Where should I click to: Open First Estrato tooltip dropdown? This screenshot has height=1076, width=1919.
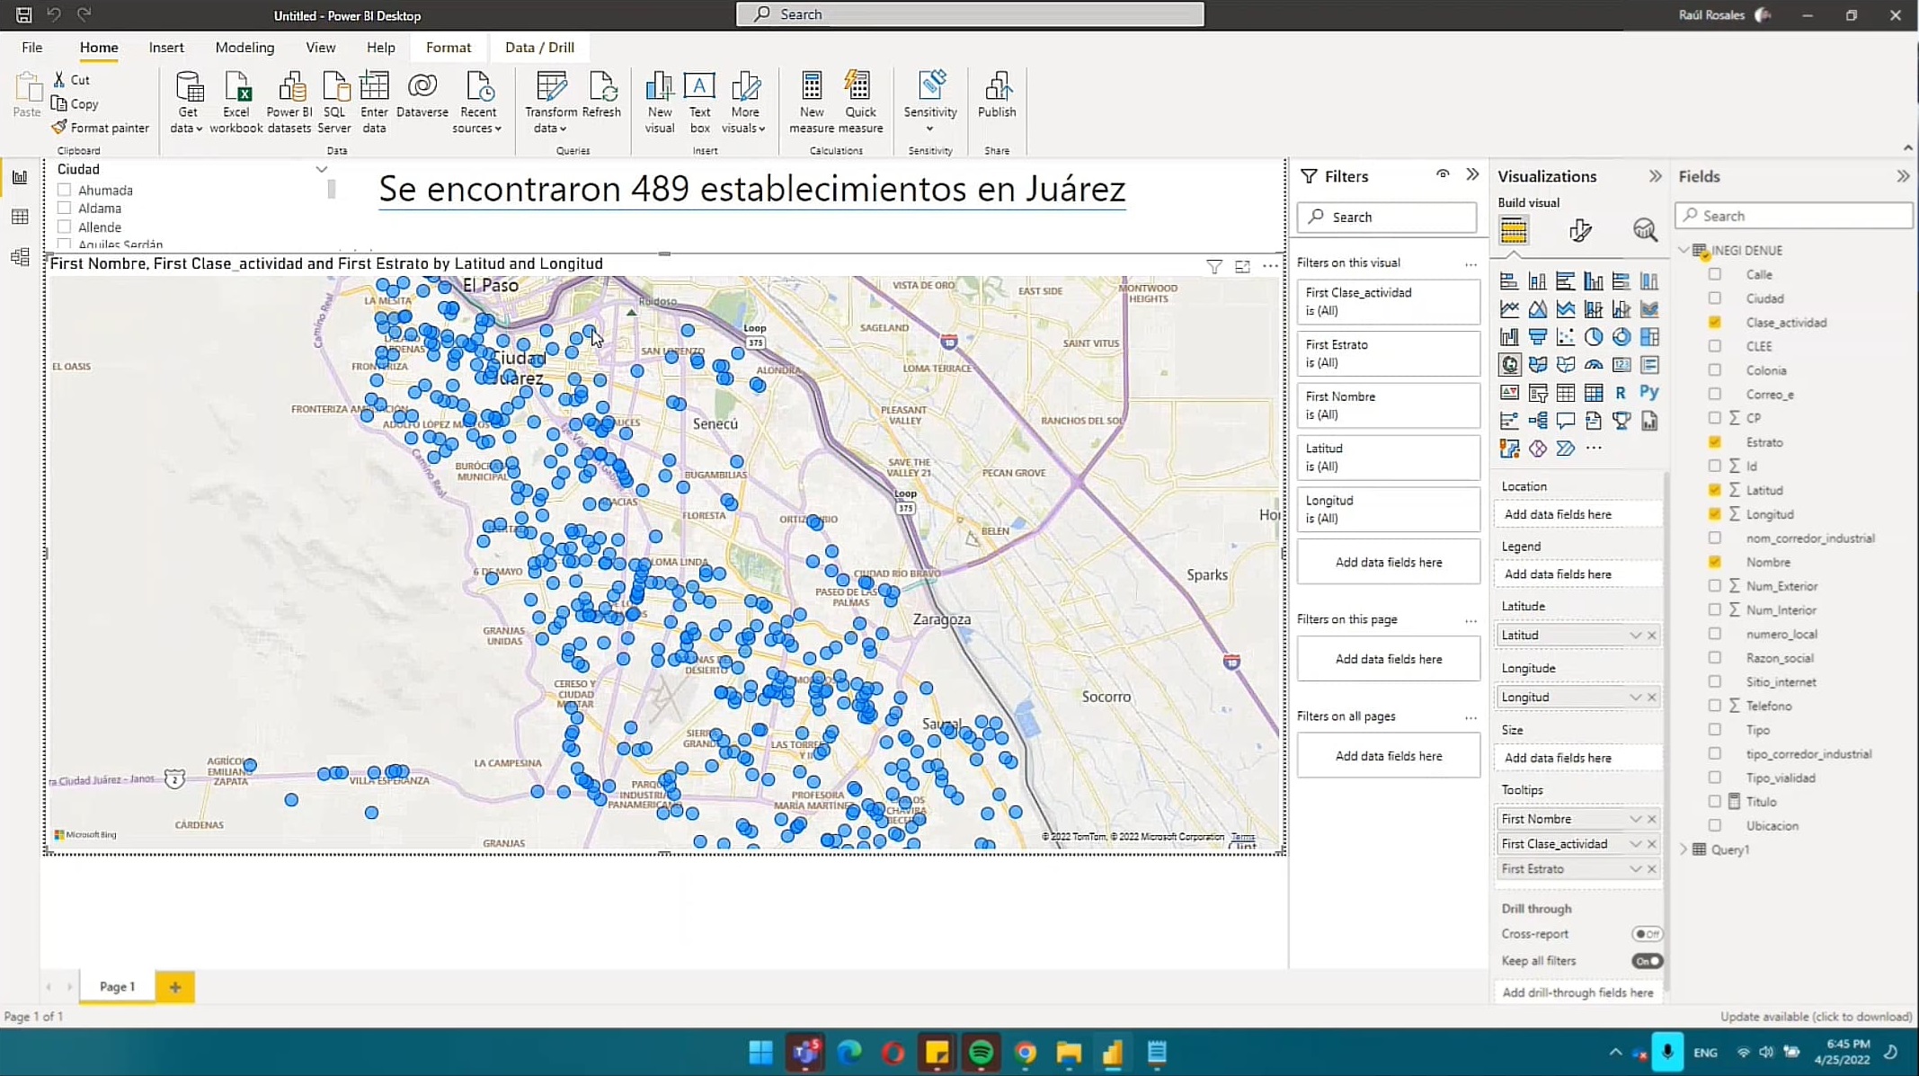click(x=1635, y=869)
